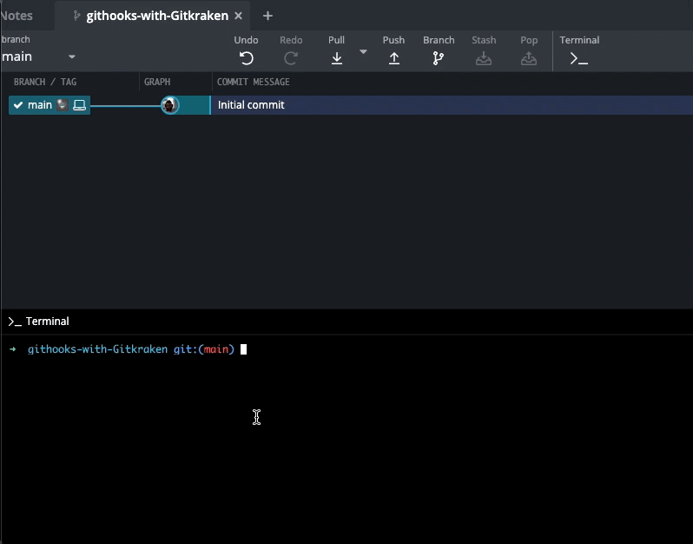The width and height of the screenshot is (693, 544).
Task: Expand the Pull options dropdown arrow
Action: click(363, 52)
